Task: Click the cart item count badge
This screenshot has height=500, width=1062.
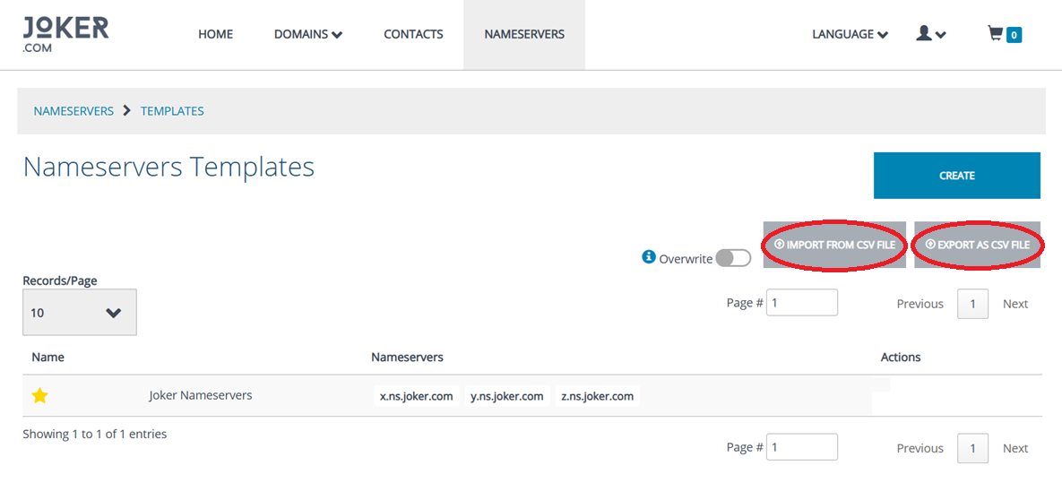Action: coord(1014,35)
